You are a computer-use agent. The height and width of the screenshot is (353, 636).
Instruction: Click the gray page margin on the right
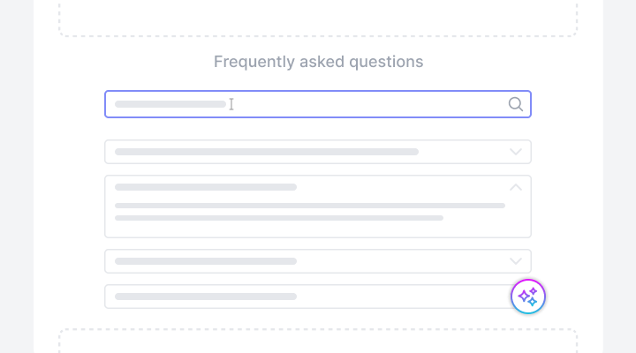619,176
